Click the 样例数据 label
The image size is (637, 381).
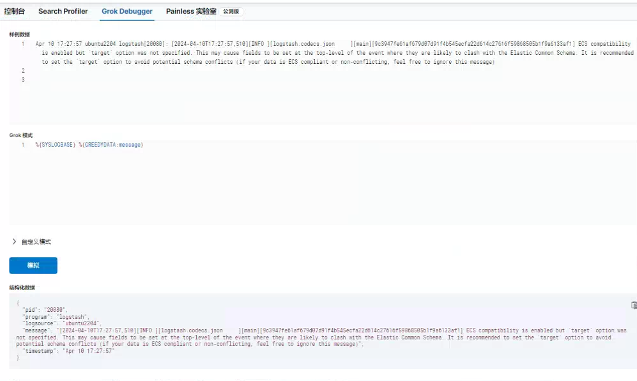[20, 35]
